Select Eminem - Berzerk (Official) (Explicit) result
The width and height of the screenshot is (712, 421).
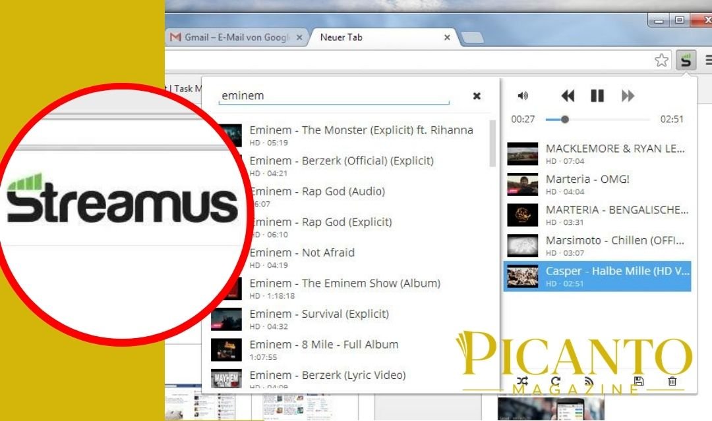click(x=350, y=166)
